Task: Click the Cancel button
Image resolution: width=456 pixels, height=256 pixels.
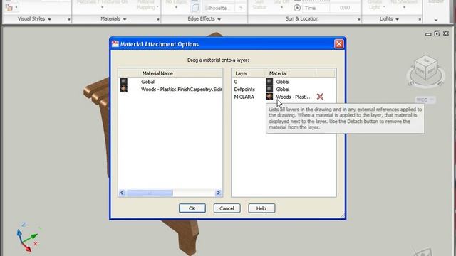Action: point(227,208)
